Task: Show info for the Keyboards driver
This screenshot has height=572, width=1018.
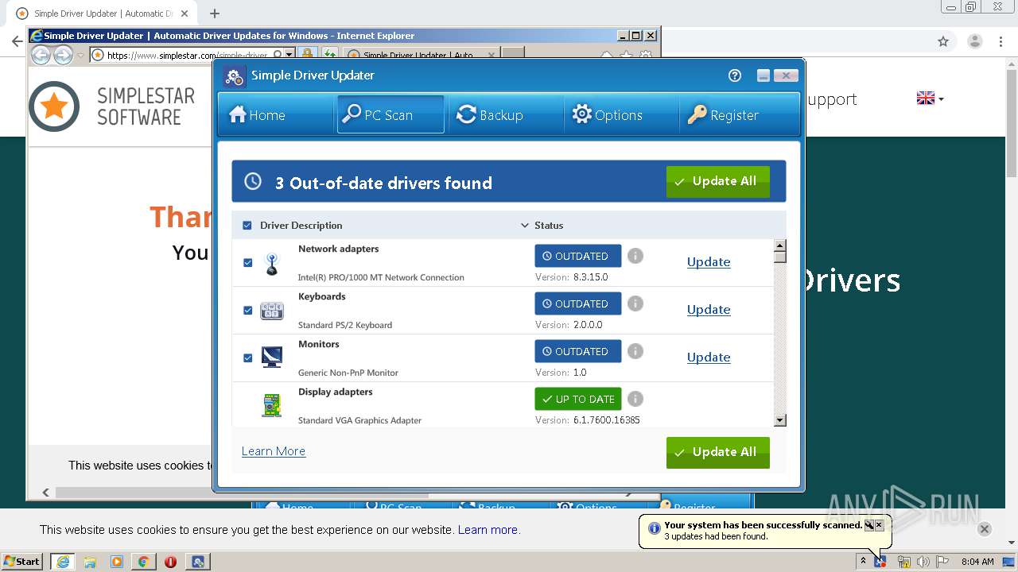Action: click(x=635, y=303)
